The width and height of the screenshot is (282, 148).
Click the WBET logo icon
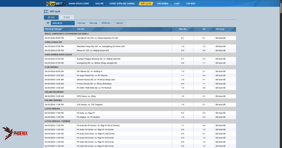tap(56, 3)
